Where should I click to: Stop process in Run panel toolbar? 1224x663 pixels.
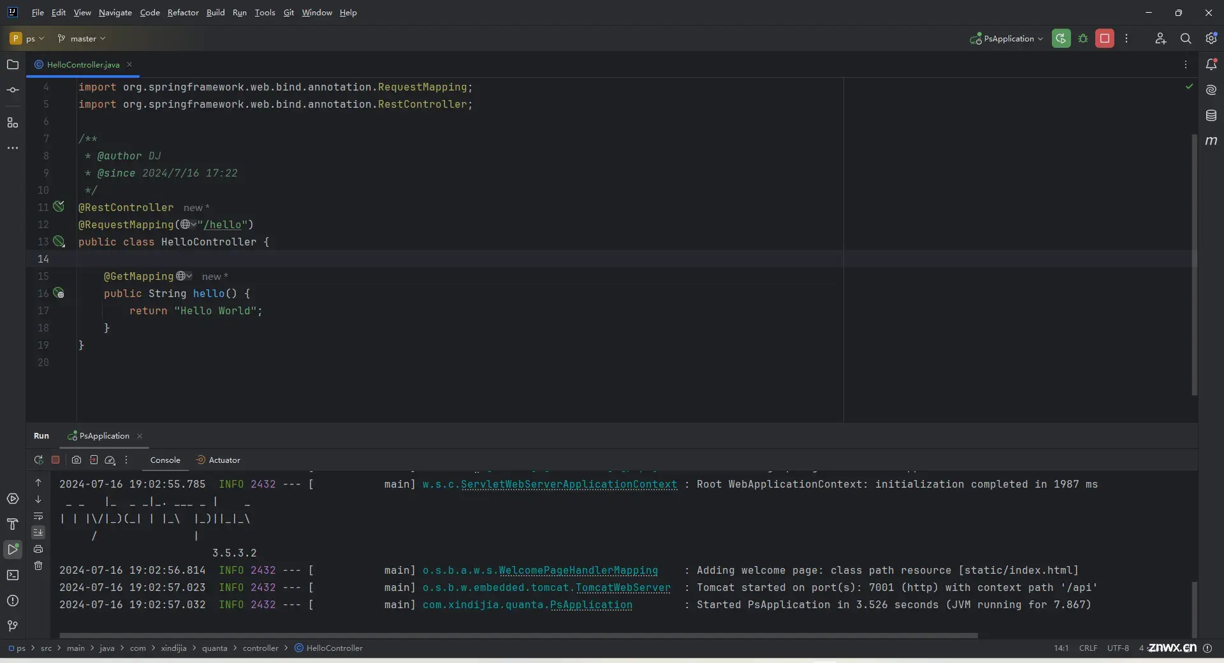click(x=55, y=460)
